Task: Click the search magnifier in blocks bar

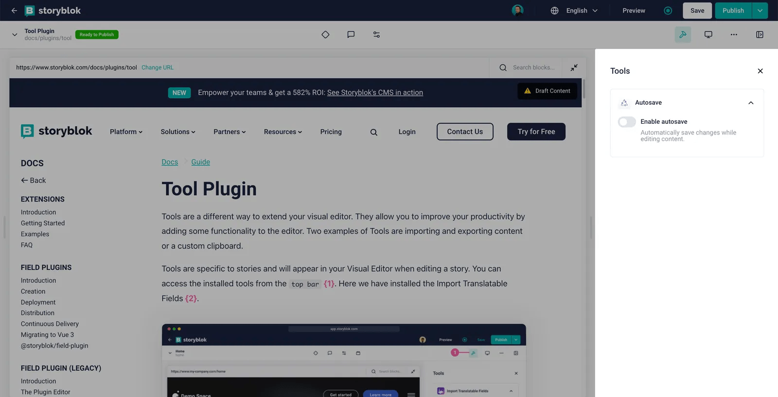Action: click(x=503, y=67)
